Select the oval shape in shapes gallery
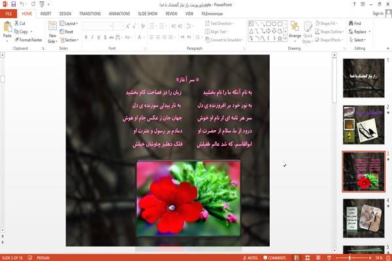 (274, 24)
